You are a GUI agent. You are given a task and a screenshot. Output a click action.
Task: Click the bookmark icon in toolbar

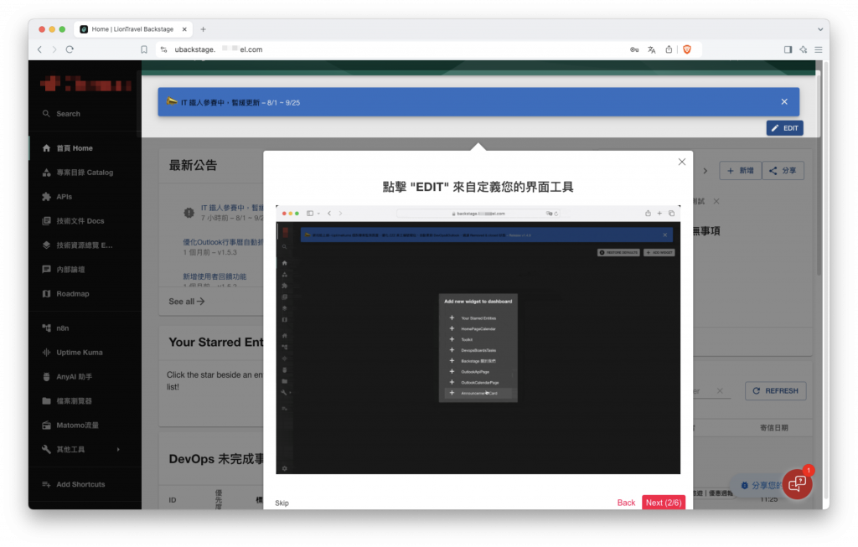tap(144, 49)
